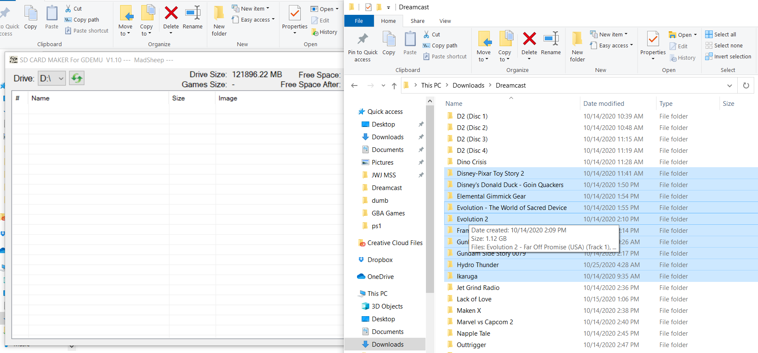This screenshot has height=353, width=758.
Task: Open Dreamcast folder in navigation pane
Action: coord(387,188)
